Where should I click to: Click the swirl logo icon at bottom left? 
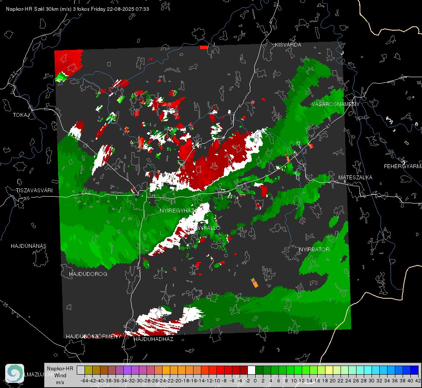pyautogui.click(x=15, y=373)
